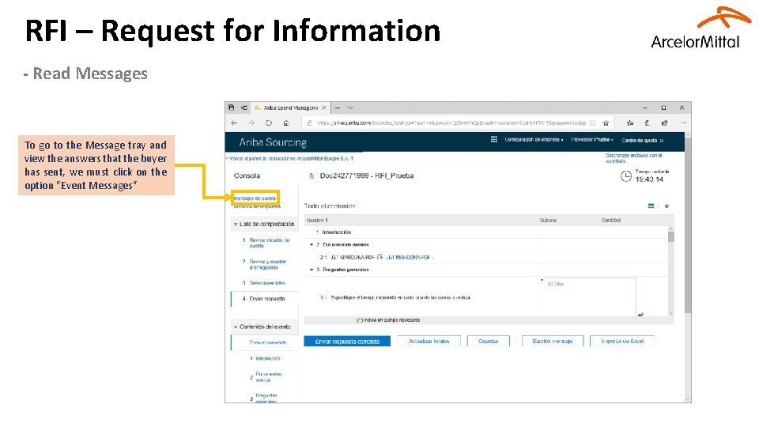Click the content table vertical scrollbar

[x=671, y=271]
